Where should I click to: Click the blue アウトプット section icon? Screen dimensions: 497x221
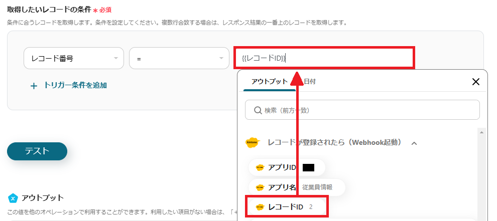pyautogui.click(x=13, y=198)
